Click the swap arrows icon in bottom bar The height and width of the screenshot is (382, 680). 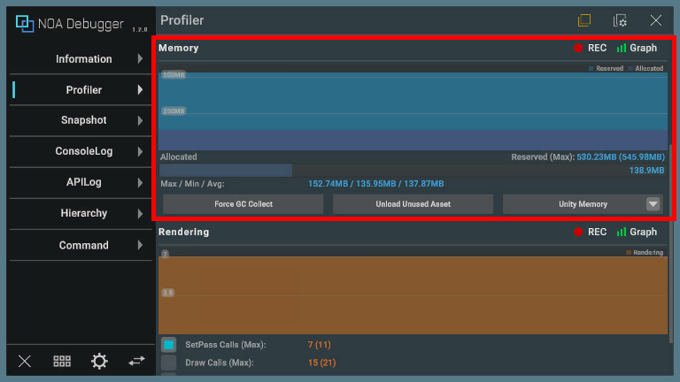pyautogui.click(x=136, y=361)
